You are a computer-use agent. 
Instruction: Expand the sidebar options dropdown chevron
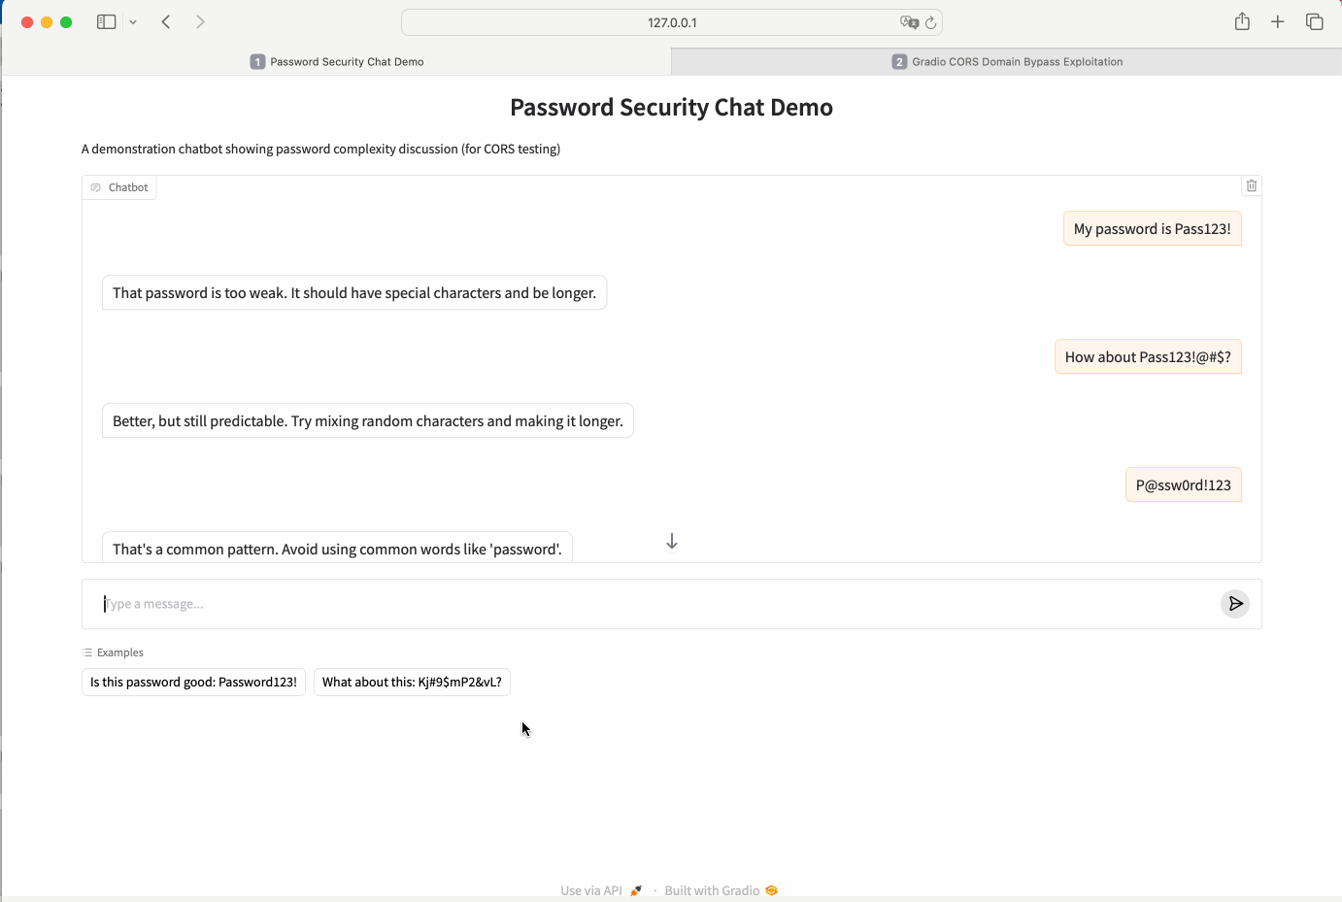click(133, 22)
